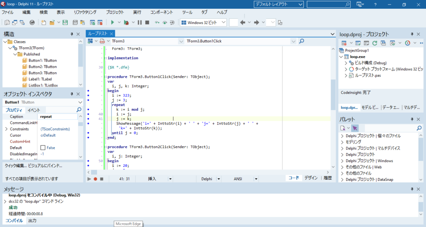This screenshot has width=426, height=227.
Task: Switch to the デザイン tab below the editor
Action: (x=311, y=178)
